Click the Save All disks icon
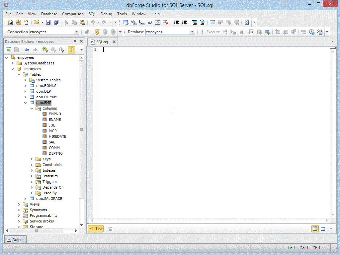Viewport: 340px width, 255px height. [56, 22]
